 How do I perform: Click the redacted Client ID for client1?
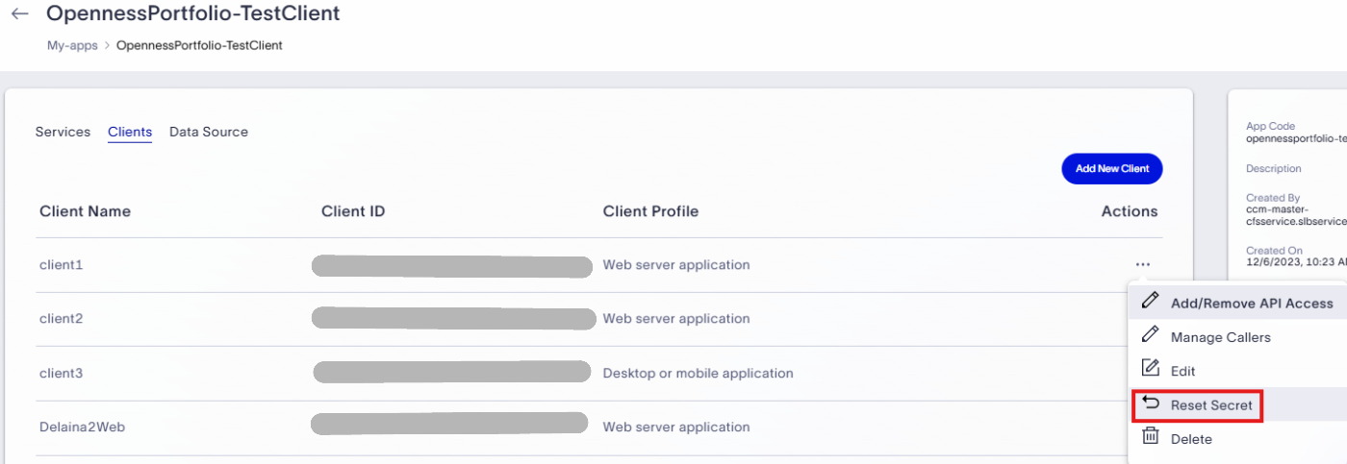coord(452,266)
